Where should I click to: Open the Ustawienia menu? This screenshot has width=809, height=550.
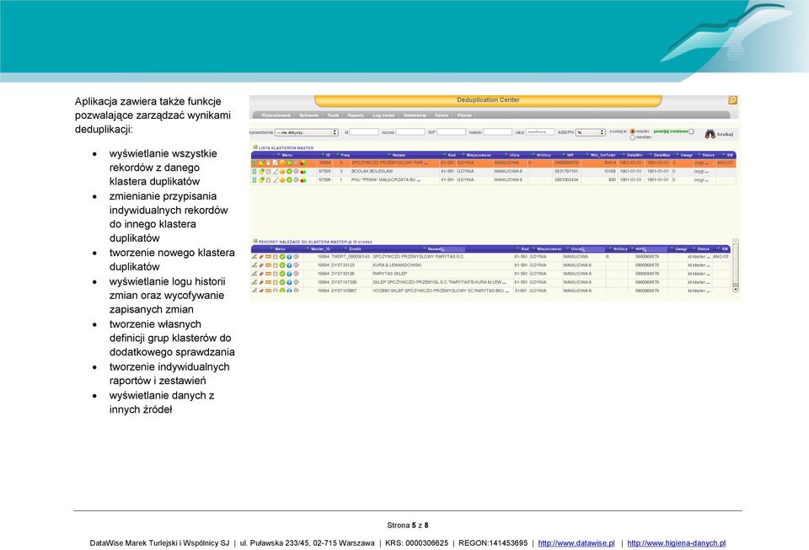tap(415, 115)
